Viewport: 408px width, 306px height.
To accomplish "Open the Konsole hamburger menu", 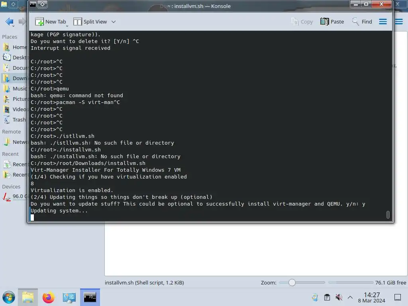I will tap(383, 22).
